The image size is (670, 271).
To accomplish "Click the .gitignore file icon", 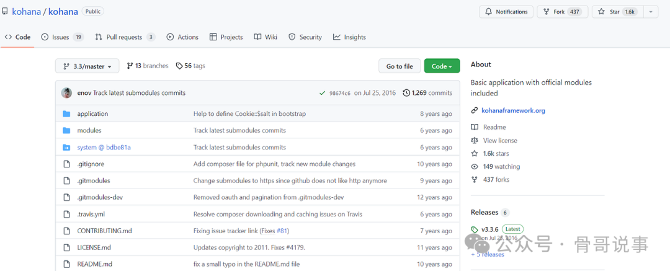I will (x=66, y=164).
